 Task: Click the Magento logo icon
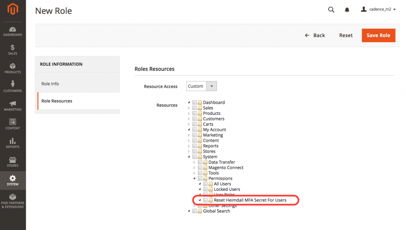(13, 10)
